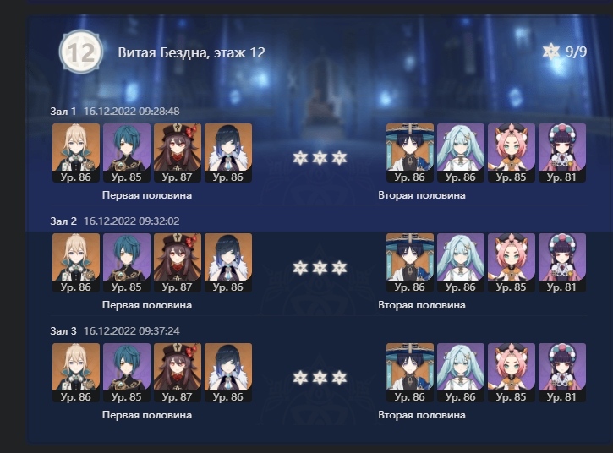Image resolution: width=613 pixels, height=453 pixels.
Task: Select the pink-haired cat-eared character in Зал 1
Action: pos(512,153)
